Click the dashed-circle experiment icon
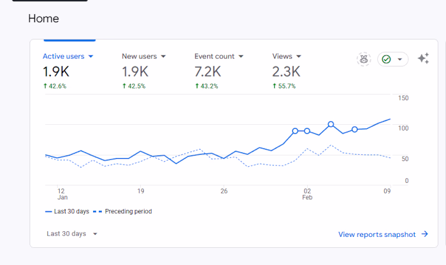446x265 pixels. coord(364,59)
